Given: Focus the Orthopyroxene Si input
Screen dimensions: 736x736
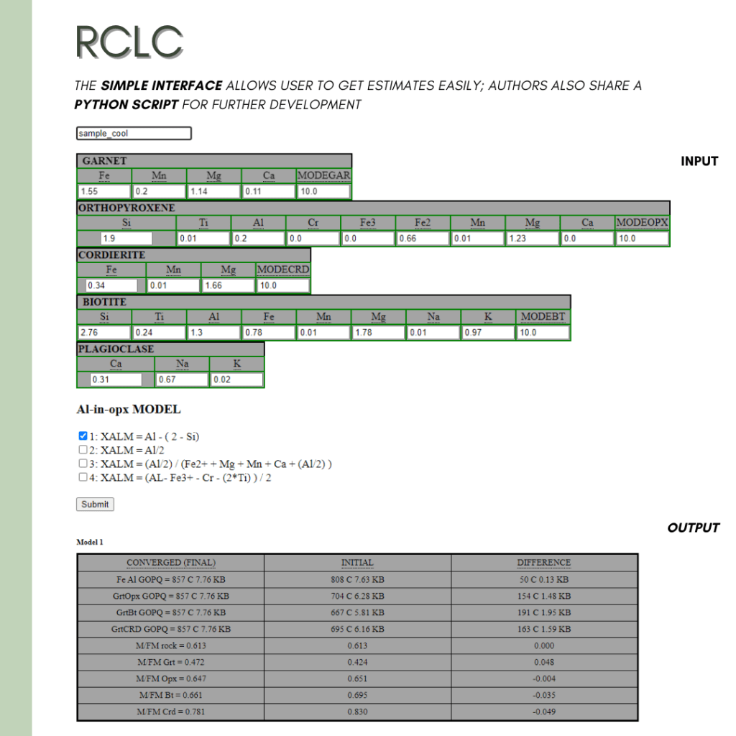Looking at the screenshot, I should coord(126,239).
